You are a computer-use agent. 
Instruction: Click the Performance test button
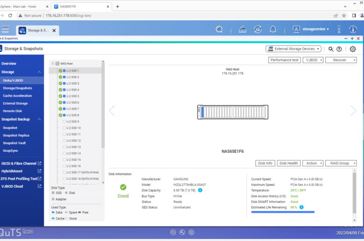tap(284, 60)
